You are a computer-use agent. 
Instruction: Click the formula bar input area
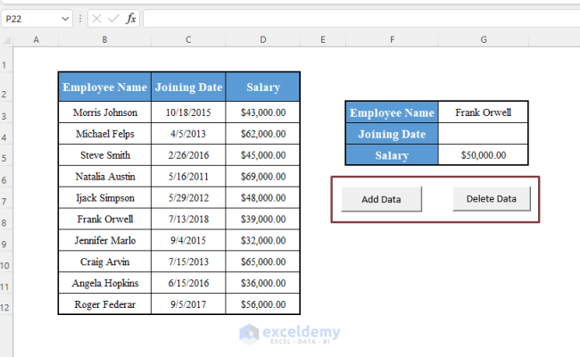pyautogui.click(x=361, y=19)
